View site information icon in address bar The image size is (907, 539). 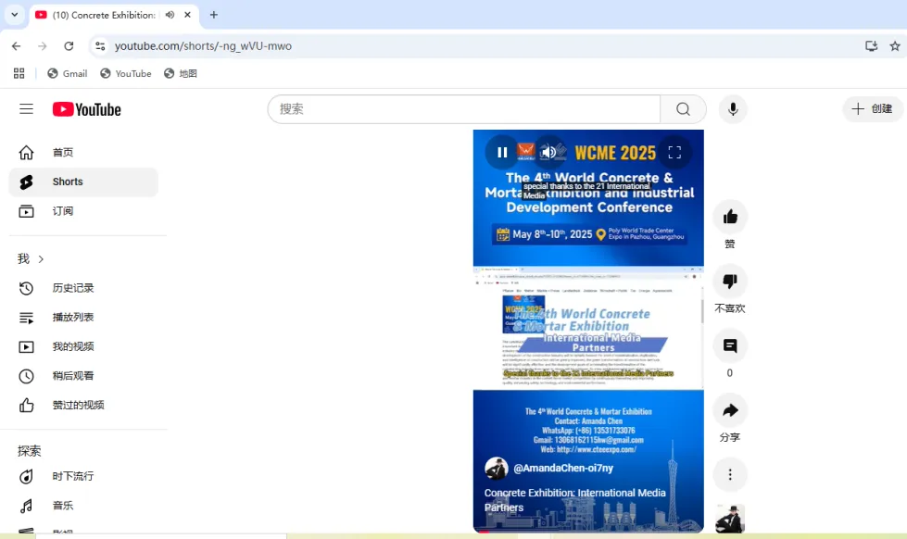click(100, 45)
